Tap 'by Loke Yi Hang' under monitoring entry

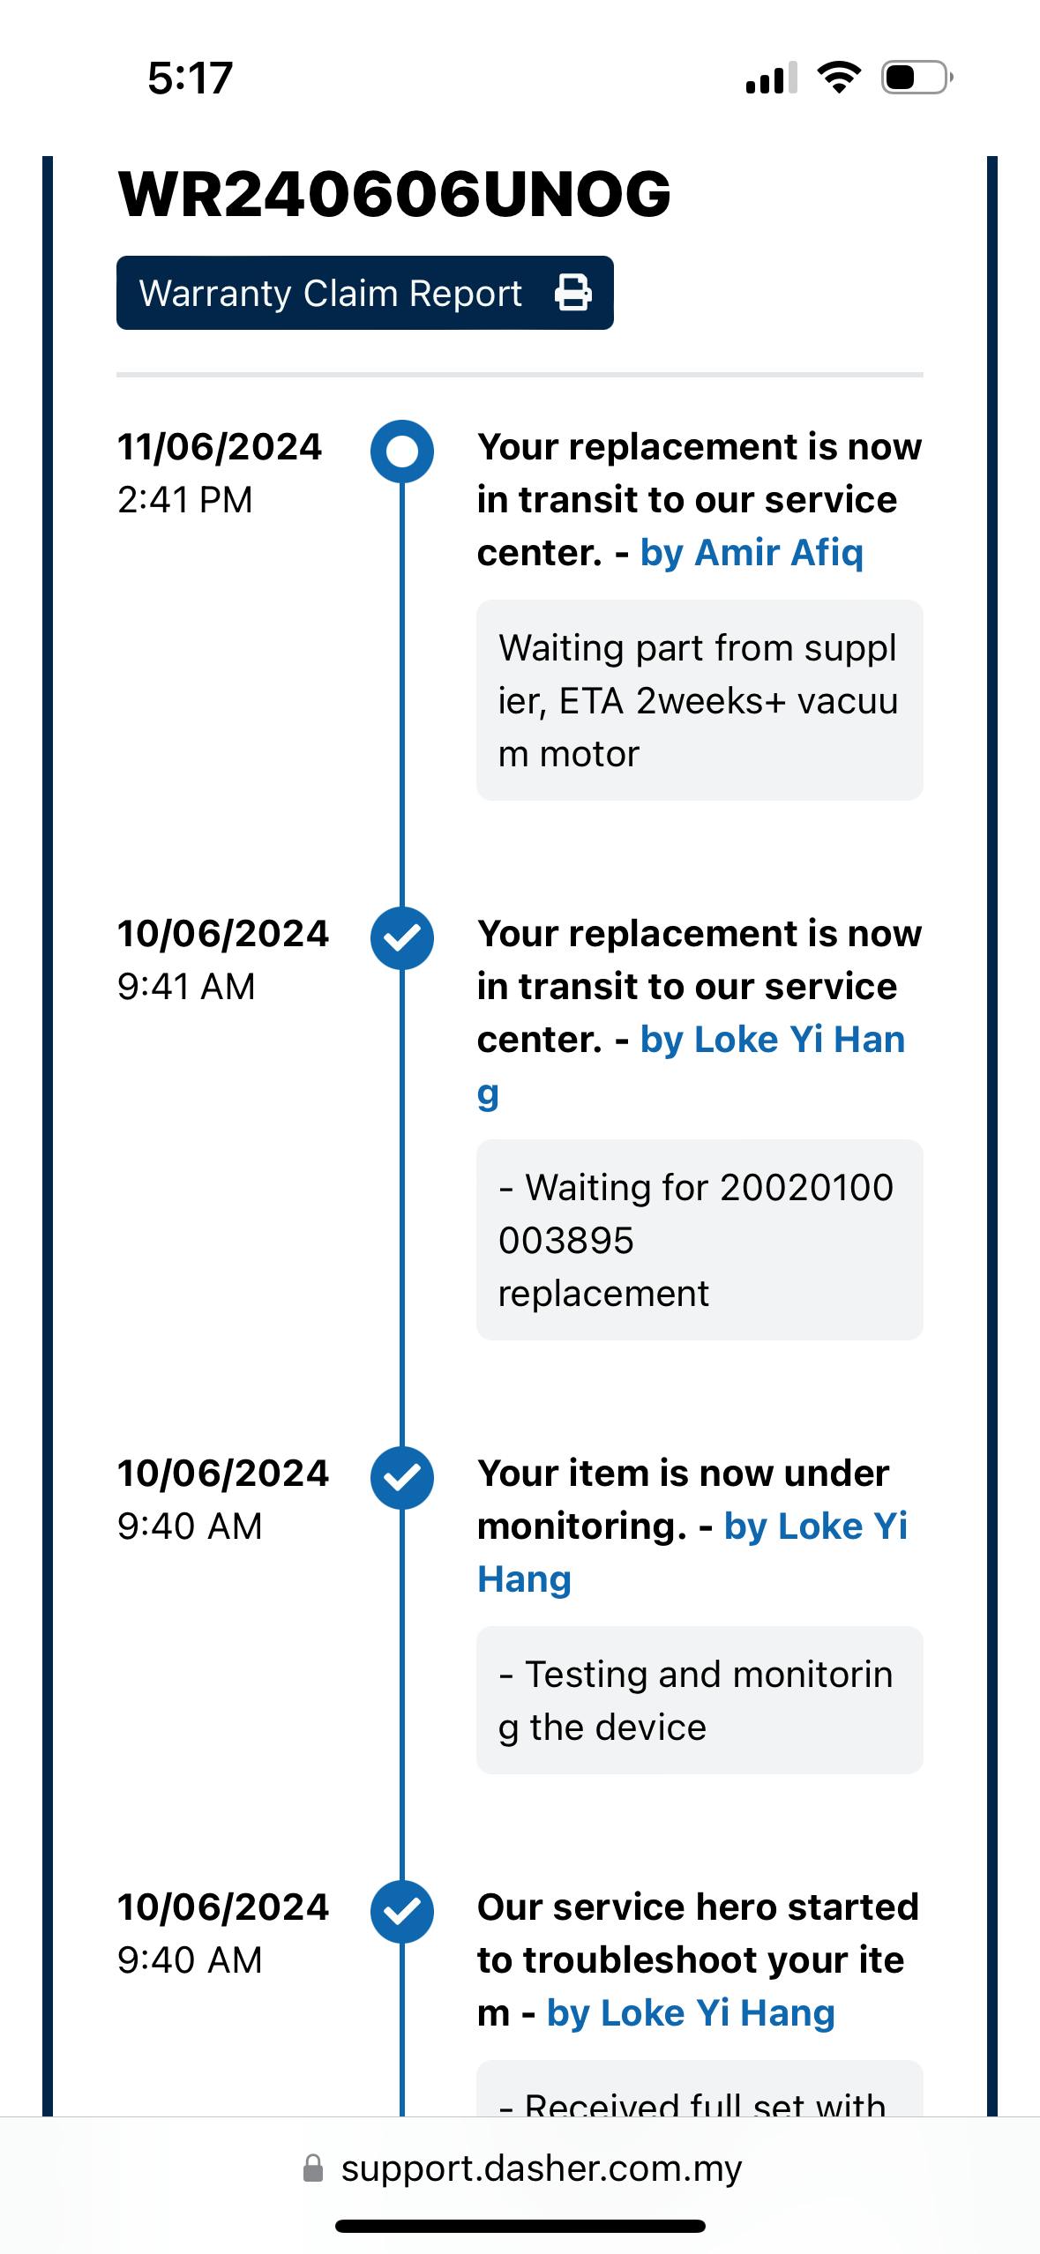(815, 1526)
